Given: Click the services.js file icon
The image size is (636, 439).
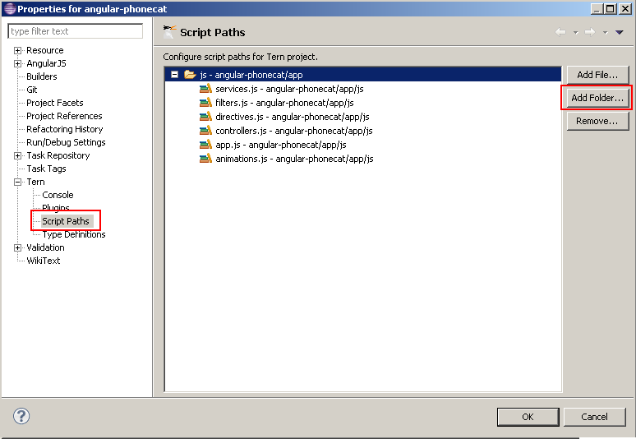Looking at the screenshot, I should 206,89.
